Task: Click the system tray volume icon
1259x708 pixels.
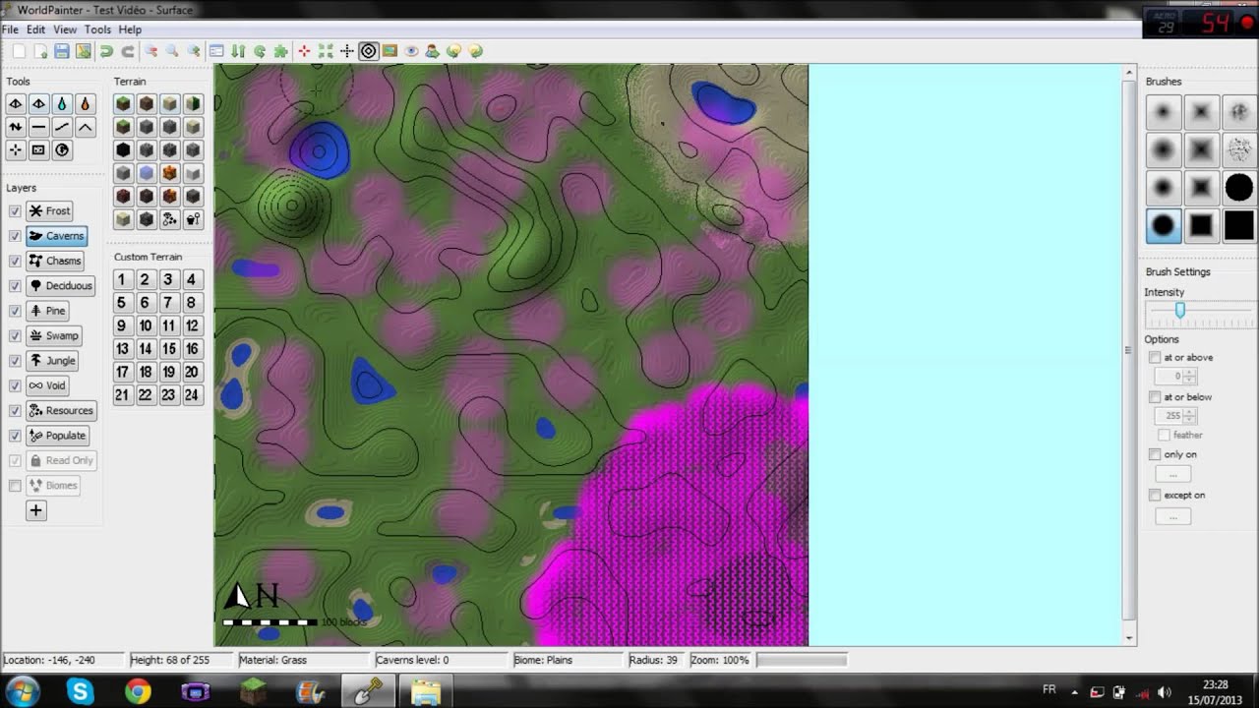Action: [x=1165, y=692]
